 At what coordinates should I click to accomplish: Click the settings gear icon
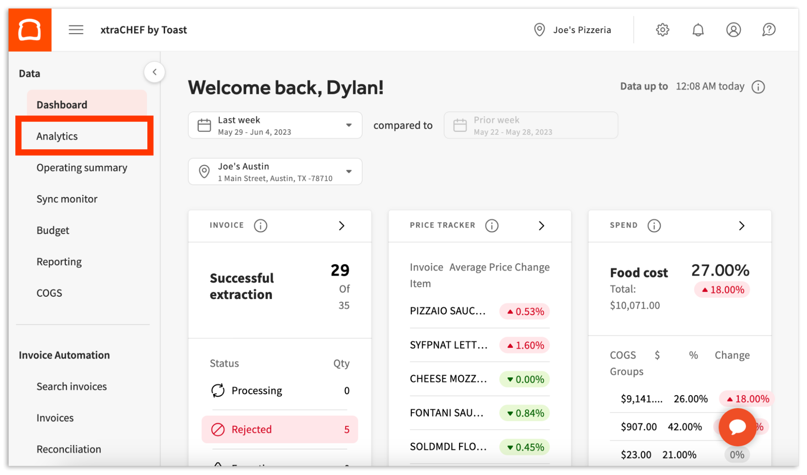662,29
